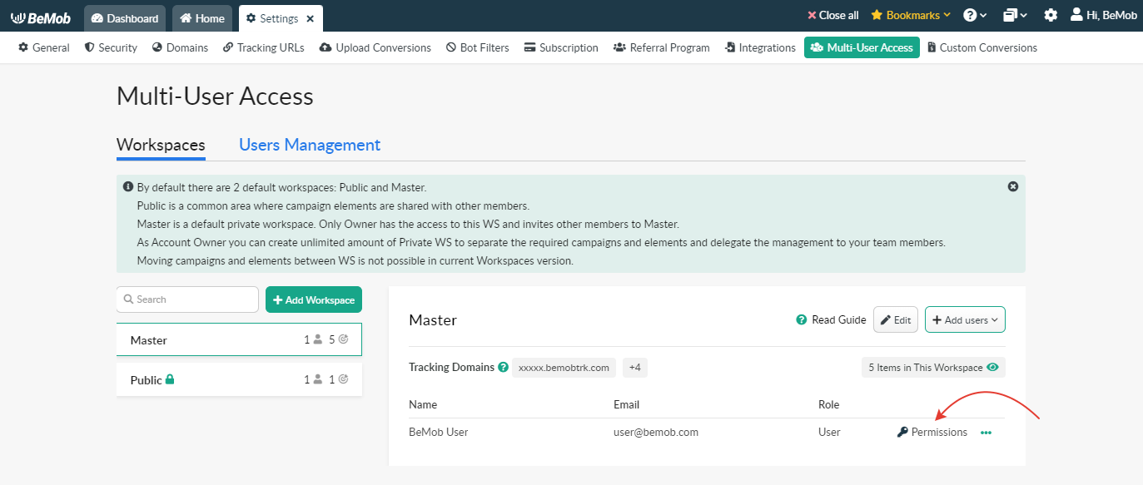This screenshot has width=1143, height=485.
Task: Click the user@bemob.com email cell
Action: tap(656, 433)
